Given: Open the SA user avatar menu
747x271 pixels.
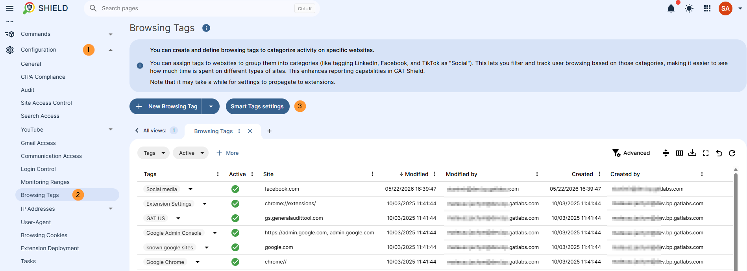Looking at the screenshot, I should [725, 8].
